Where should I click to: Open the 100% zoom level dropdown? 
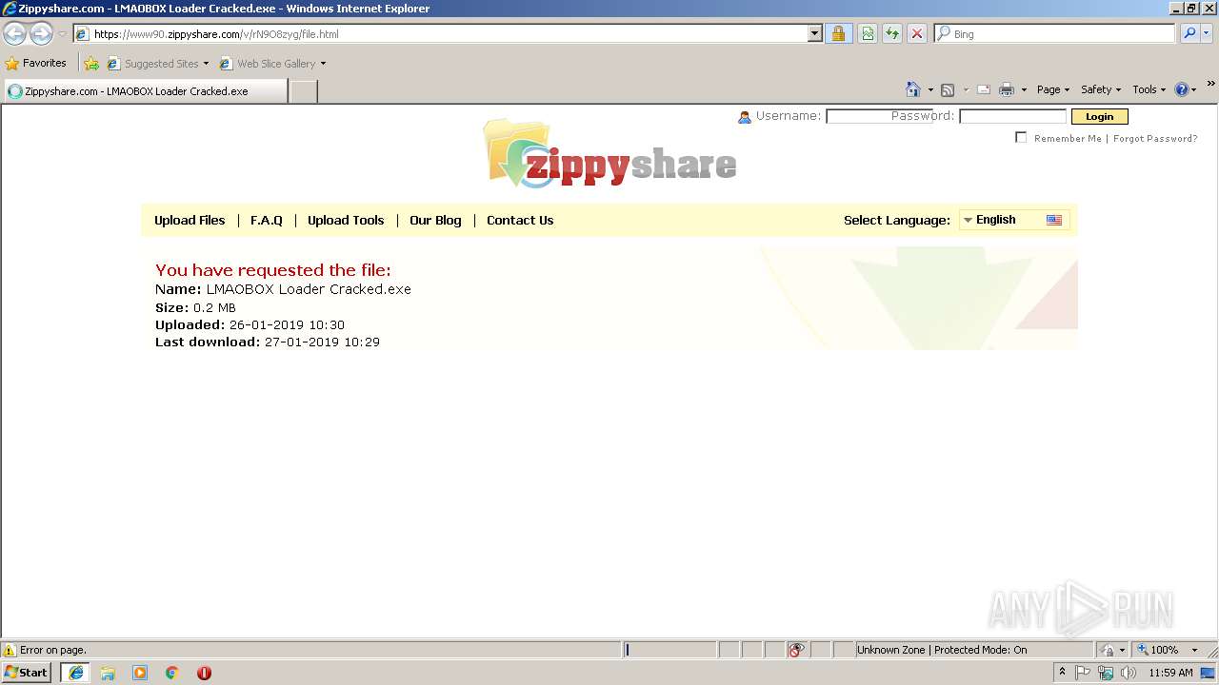pos(1194,650)
